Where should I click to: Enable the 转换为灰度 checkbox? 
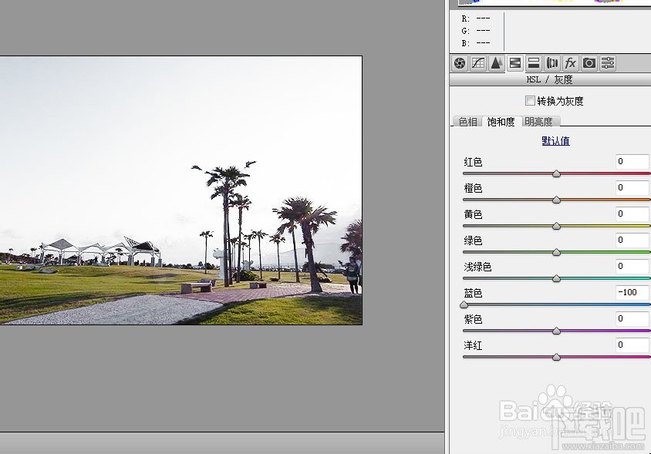point(530,100)
